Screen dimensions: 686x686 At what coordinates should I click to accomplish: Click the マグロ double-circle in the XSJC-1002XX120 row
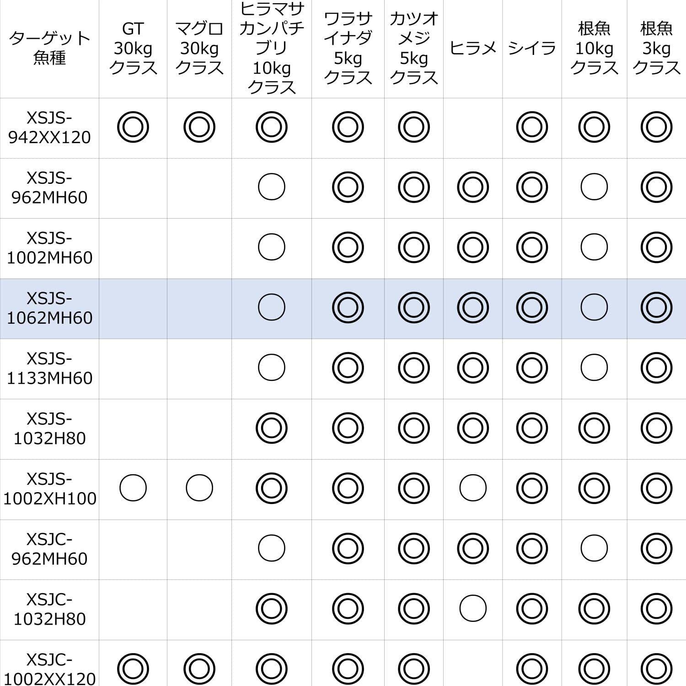coord(199,668)
